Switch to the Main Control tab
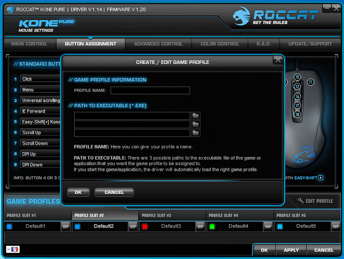Image resolution: width=344 pixels, height=259 pixels. (x=29, y=44)
